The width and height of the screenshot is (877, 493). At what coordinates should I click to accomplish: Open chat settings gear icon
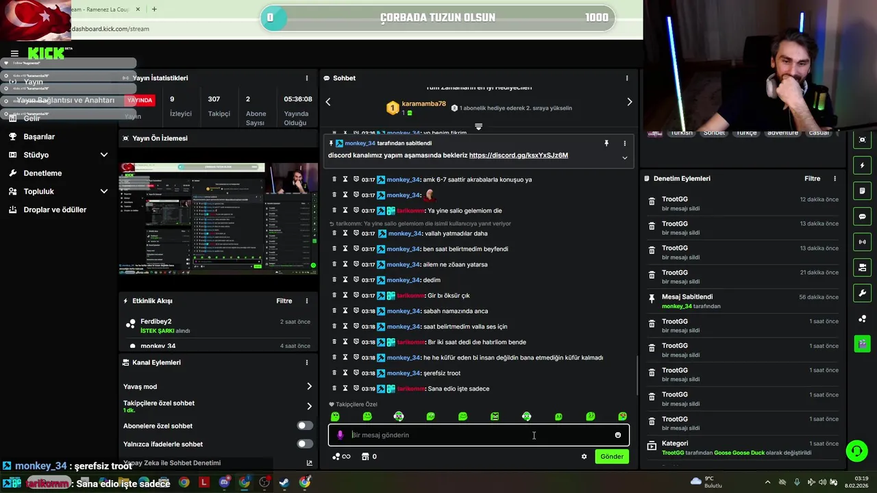pyautogui.click(x=584, y=457)
